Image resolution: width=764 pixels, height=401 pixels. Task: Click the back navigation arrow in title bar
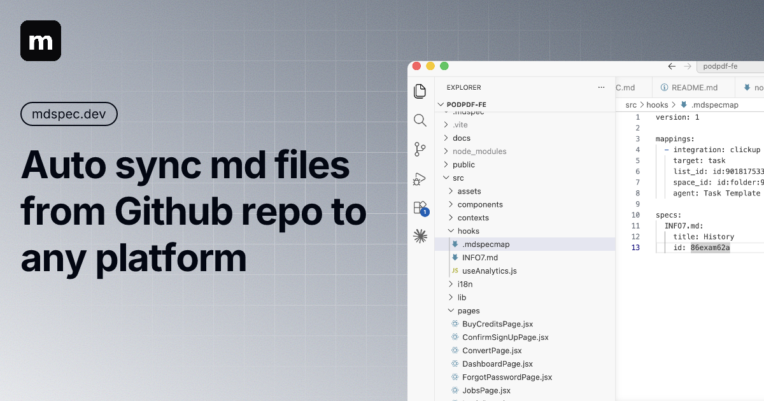[x=672, y=66]
